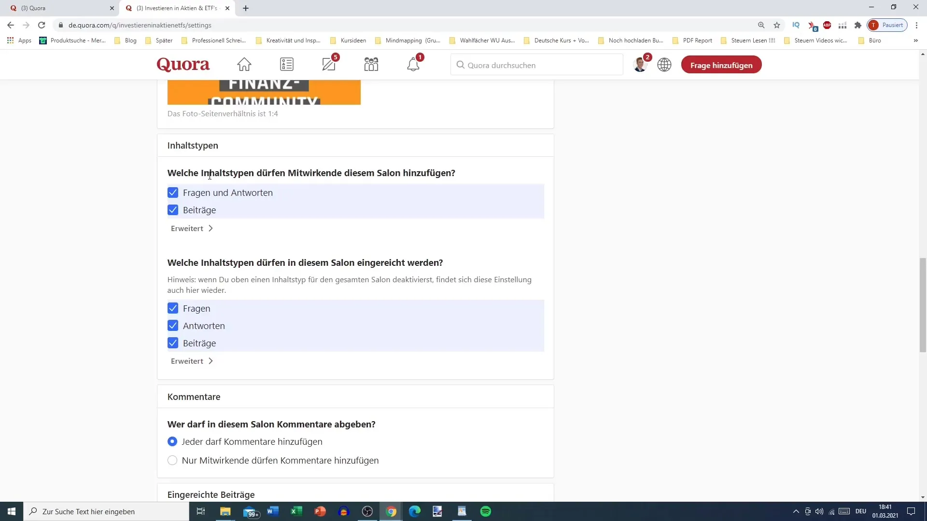This screenshot has height=521, width=927.
Task: Click the page vertical scrollbar thumb
Action: [x=923, y=305]
